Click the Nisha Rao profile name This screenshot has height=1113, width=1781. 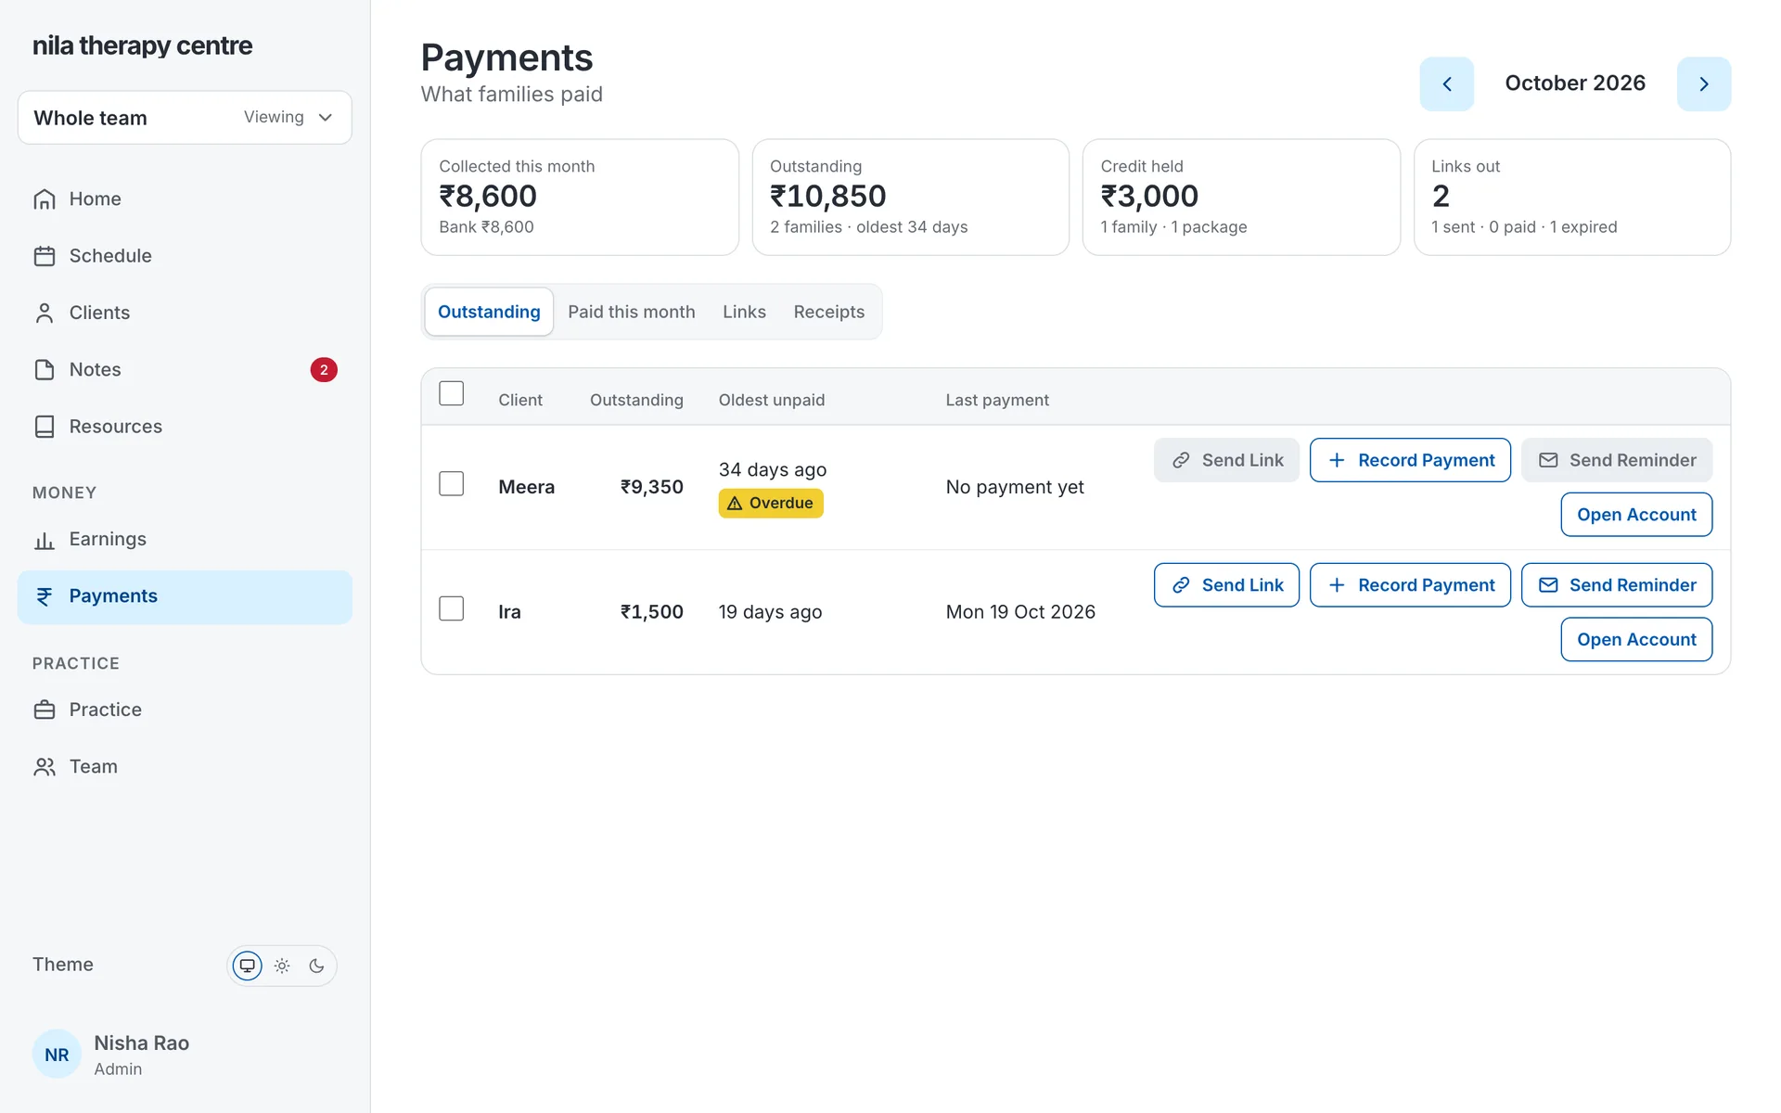[x=141, y=1043]
